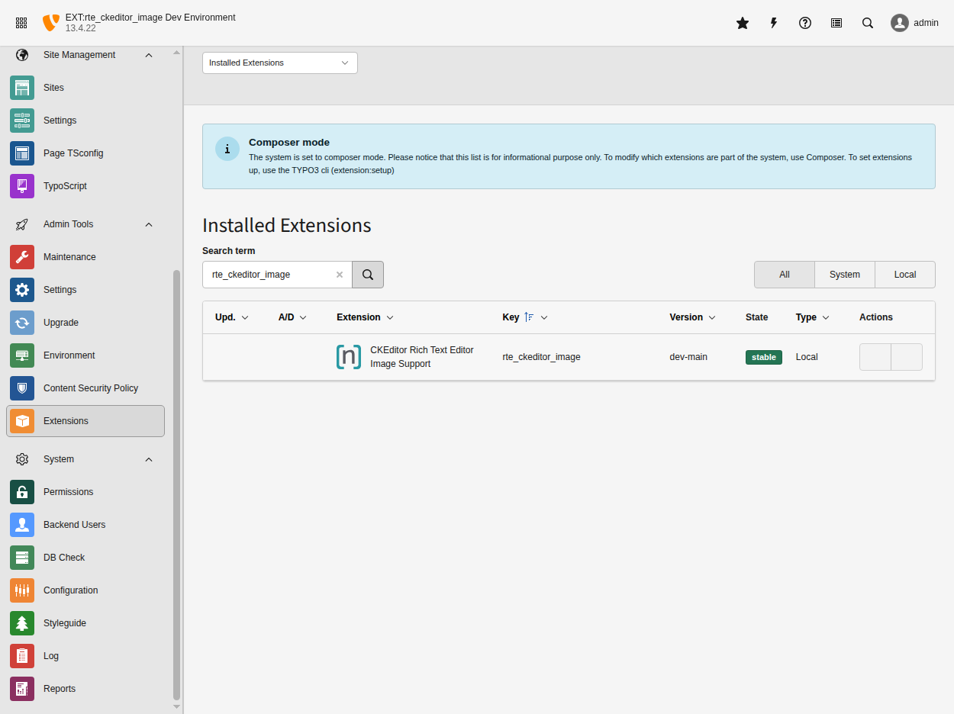Open the help question mark icon
This screenshot has width=954, height=714.
point(804,23)
